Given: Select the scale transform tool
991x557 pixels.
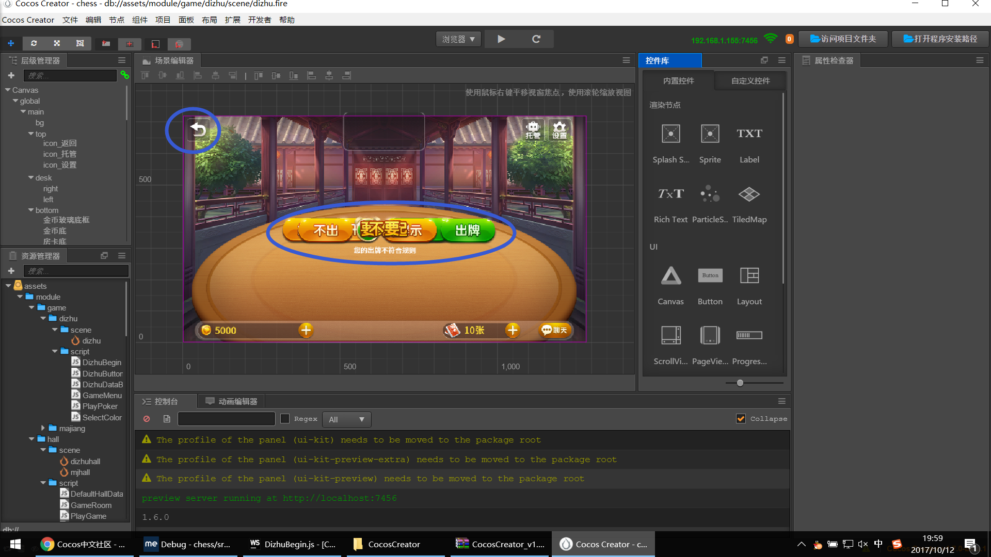Looking at the screenshot, I should pos(57,43).
